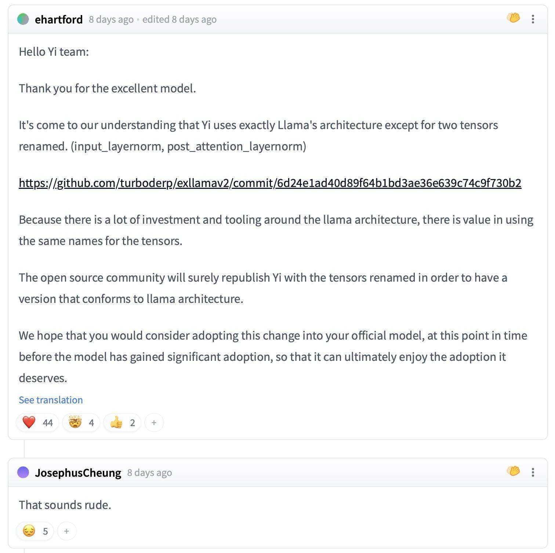The image size is (555, 553).
Task: Toggle the heart reaction with 44 votes
Action: click(37, 422)
